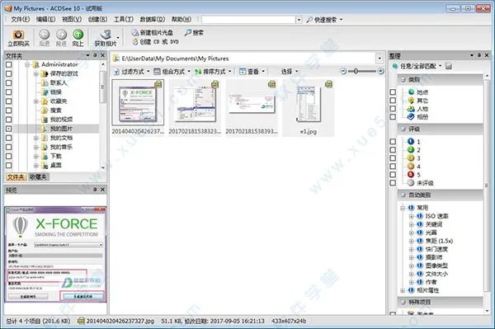Click the gray 未评级 (unrated) icon
Viewport: 495px width, 329px height.
411,182
